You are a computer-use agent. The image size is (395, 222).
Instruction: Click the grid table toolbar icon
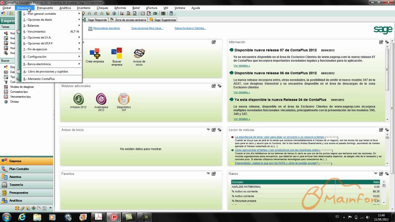pyautogui.click(x=143, y=13)
